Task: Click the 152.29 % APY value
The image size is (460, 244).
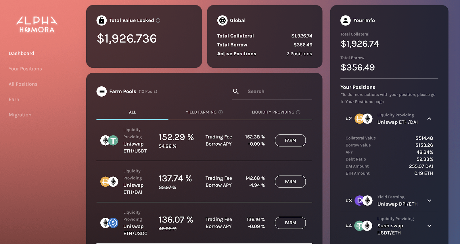Action: (x=176, y=137)
